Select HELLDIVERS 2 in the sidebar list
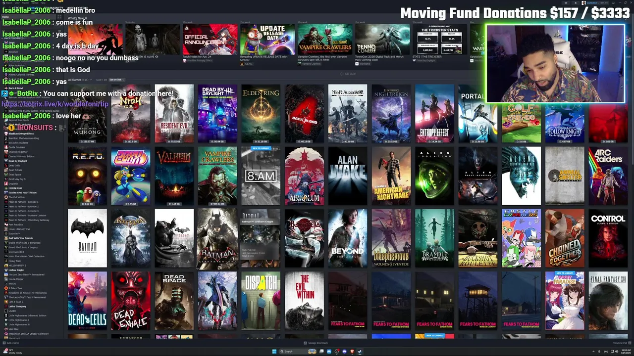634x356 pixels. (x=17, y=266)
